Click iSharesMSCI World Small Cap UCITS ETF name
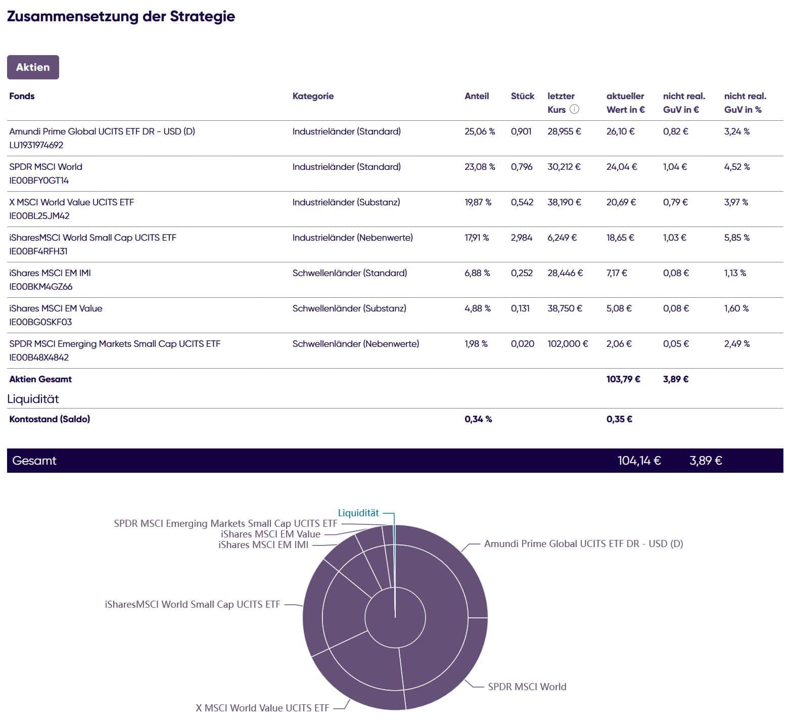The image size is (791, 722). [x=93, y=238]
